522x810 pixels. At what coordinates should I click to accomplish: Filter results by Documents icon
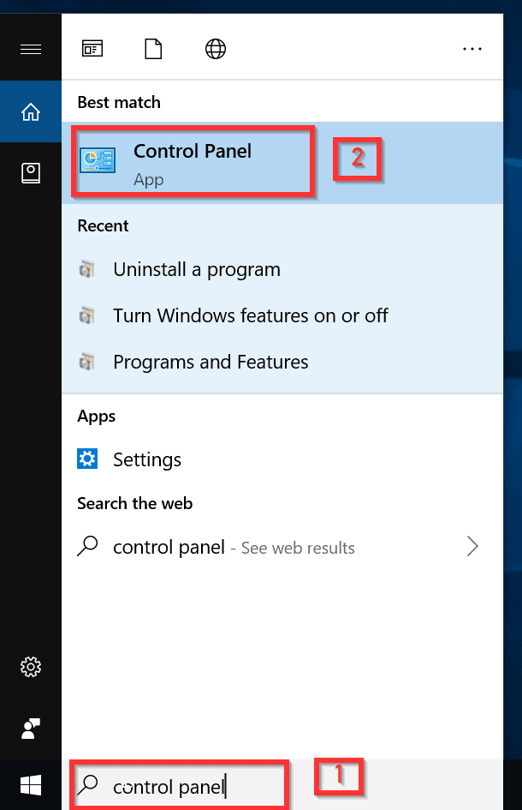point(153,49)
